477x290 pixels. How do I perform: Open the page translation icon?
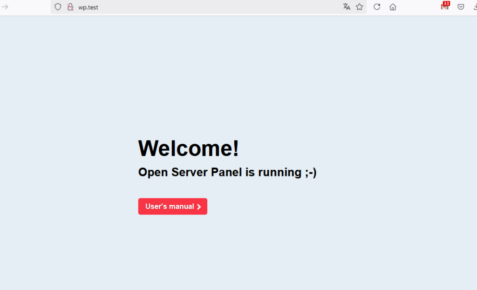pos(347,7)
